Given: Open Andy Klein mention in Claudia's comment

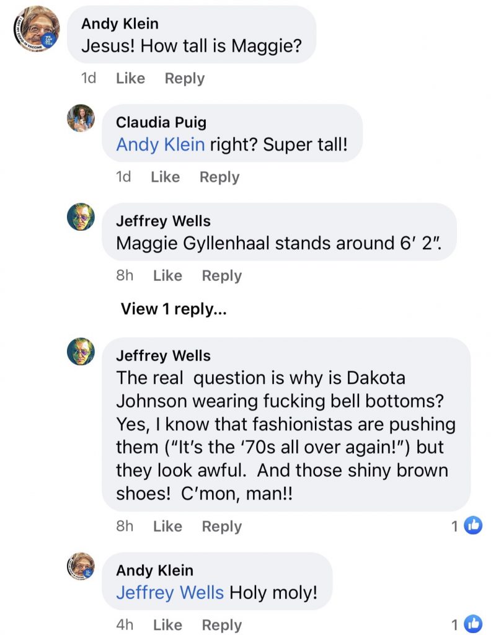Looking at the screenshot, I should (x=160, y=144).
